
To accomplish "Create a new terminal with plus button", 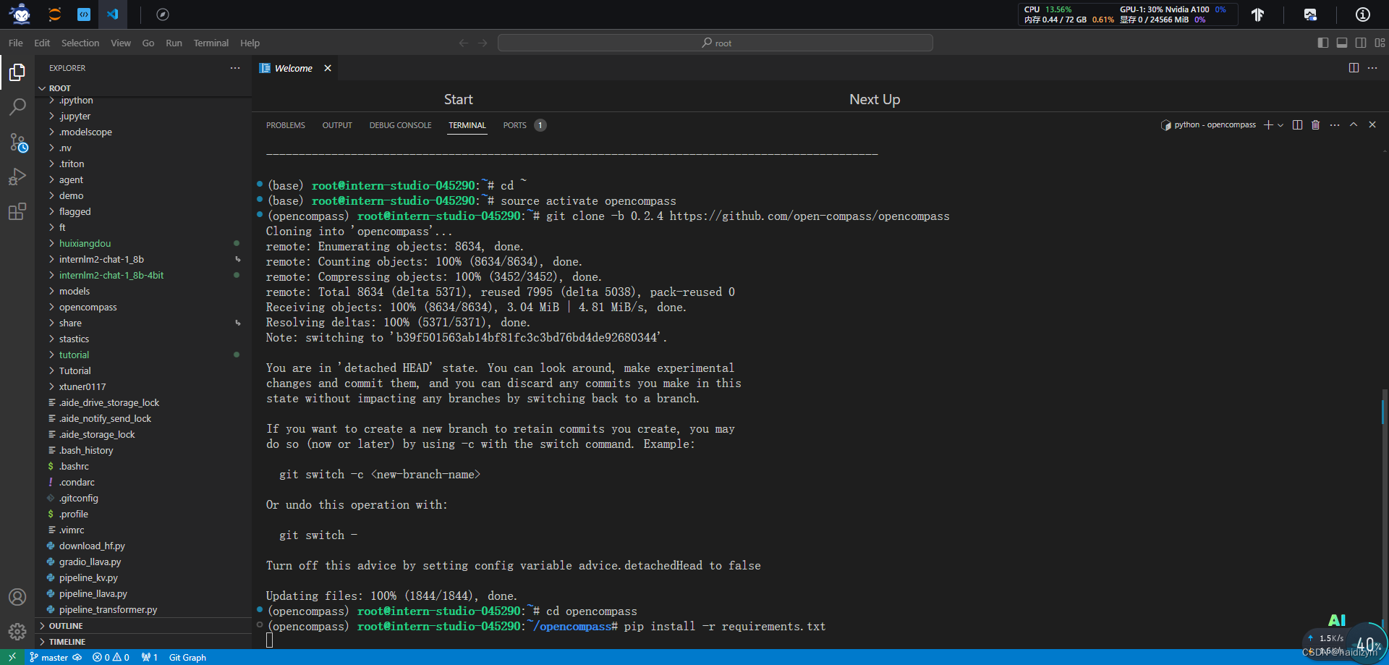I will [1268, 124].
